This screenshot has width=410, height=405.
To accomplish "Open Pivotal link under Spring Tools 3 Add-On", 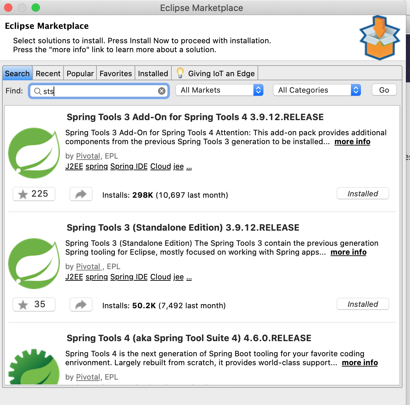I will [88, 156].
